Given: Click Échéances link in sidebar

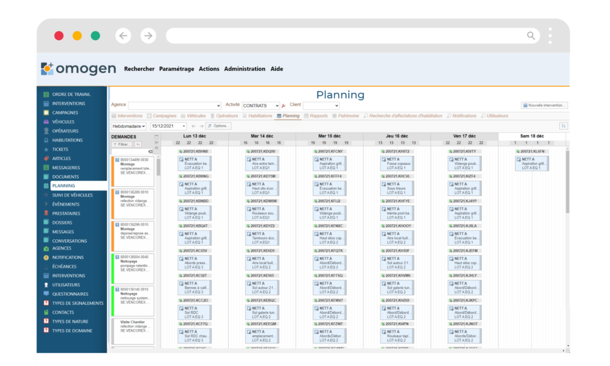Looking at the screenshot, I should [x=64, y=267].
